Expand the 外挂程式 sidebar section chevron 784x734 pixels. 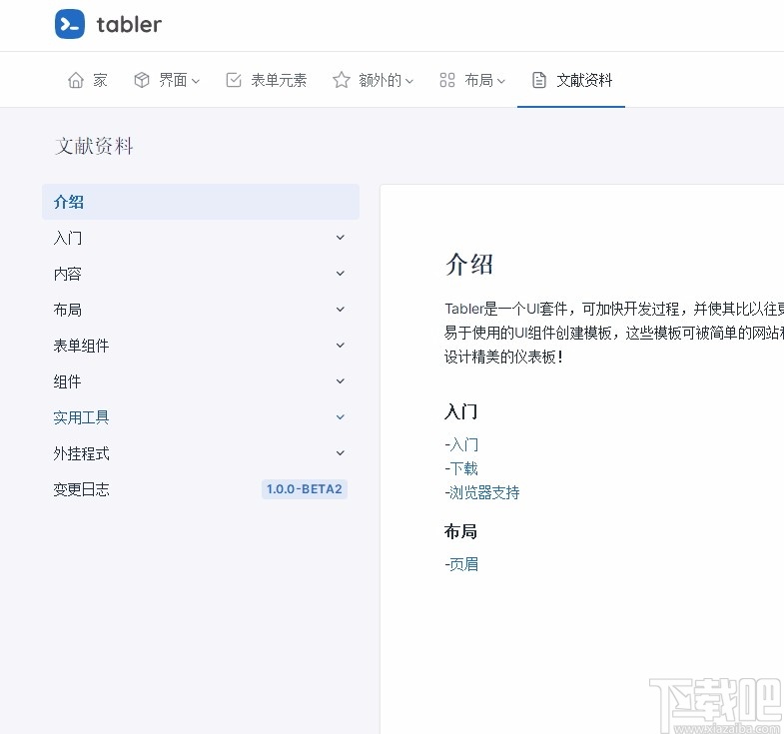tap(340, 453)
